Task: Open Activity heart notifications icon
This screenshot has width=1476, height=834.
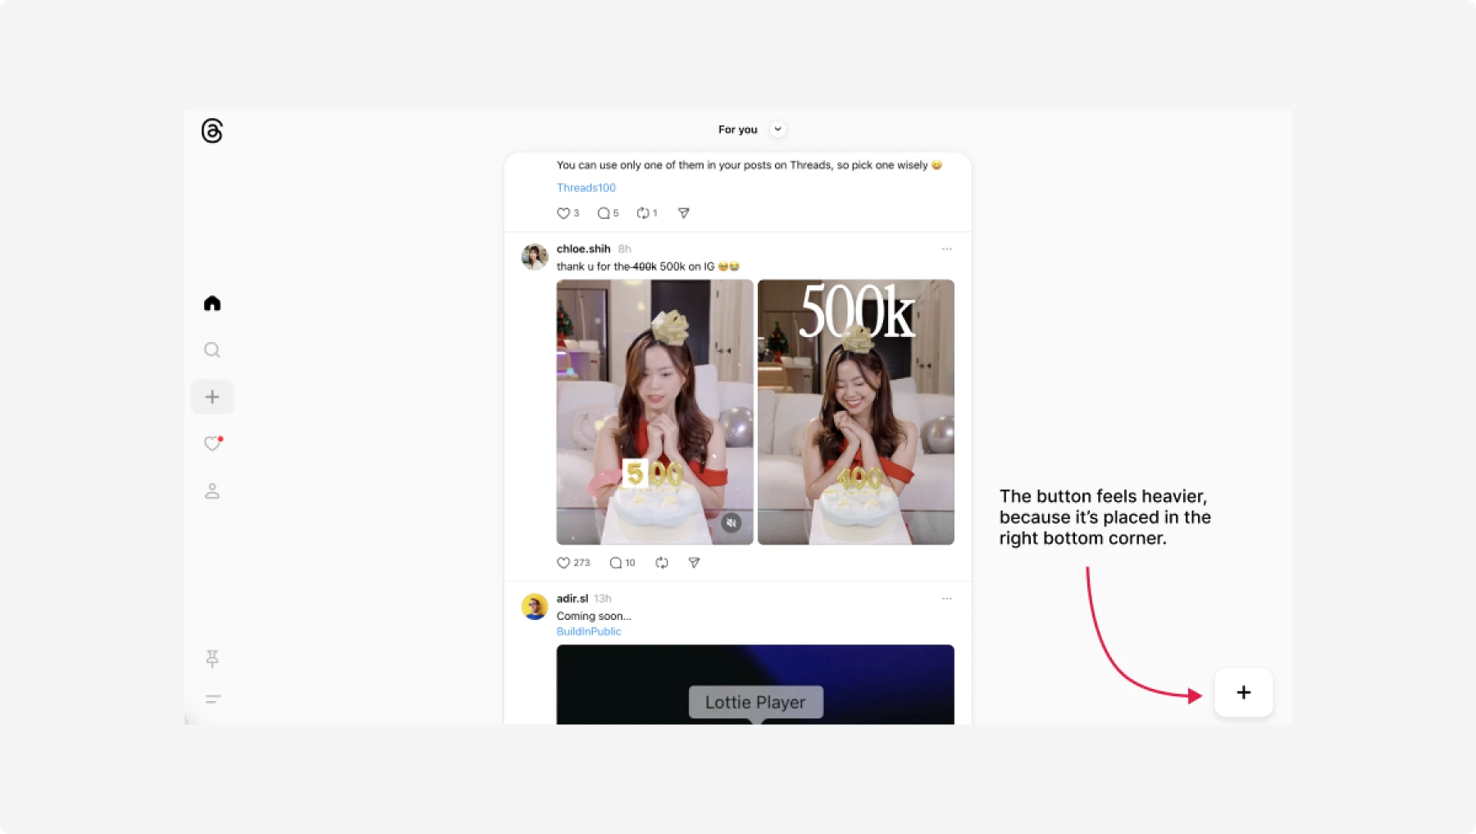Action: click(x=212, y=444)
